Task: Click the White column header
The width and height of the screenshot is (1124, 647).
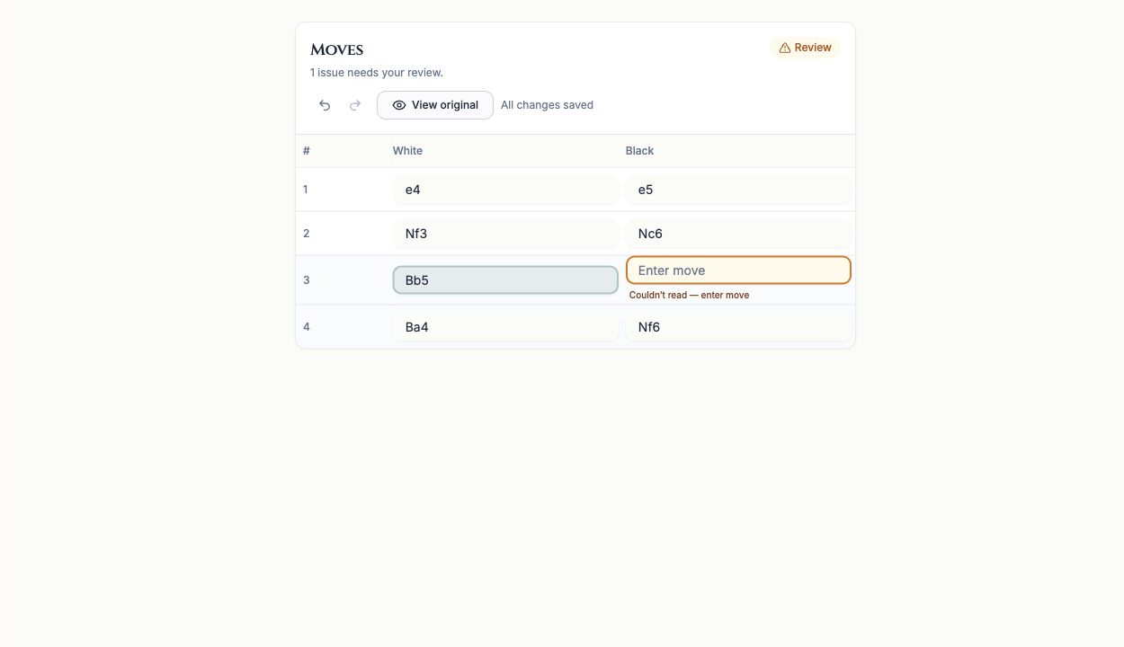Action: tap(407, 151)
